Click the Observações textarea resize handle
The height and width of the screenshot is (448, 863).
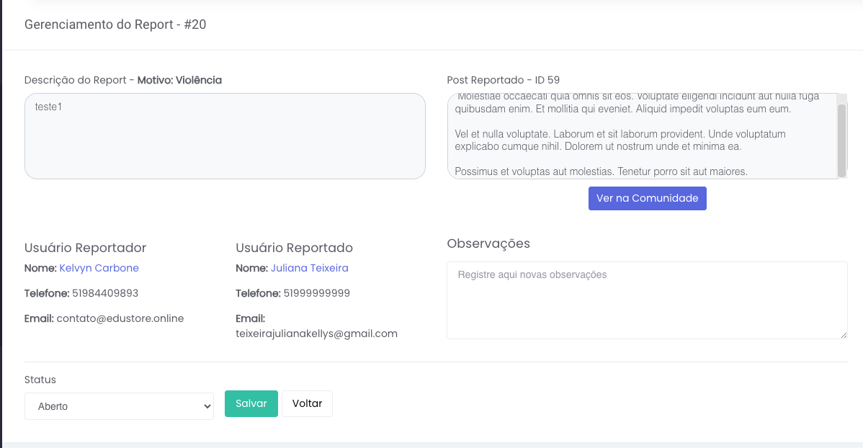pos(844,335)
